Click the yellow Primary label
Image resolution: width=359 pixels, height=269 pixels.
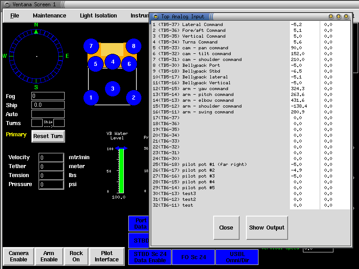pyautogui.click(x=16, y=134)
